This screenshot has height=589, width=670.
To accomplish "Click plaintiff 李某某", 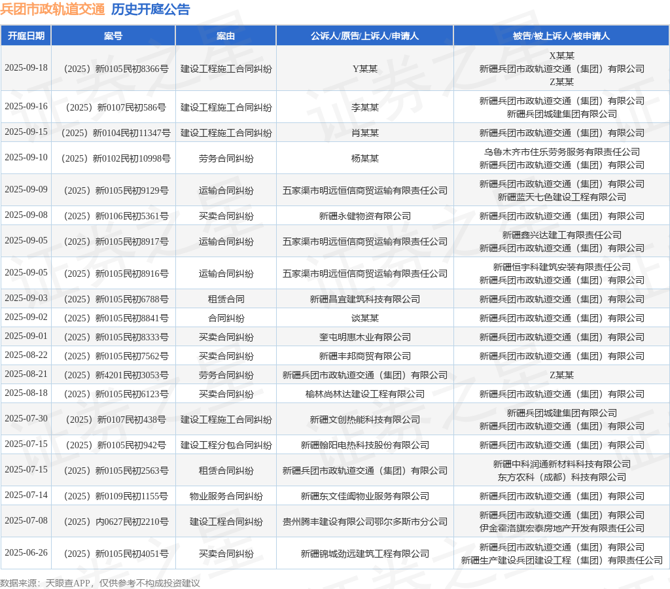I will (x=365, y=107).
